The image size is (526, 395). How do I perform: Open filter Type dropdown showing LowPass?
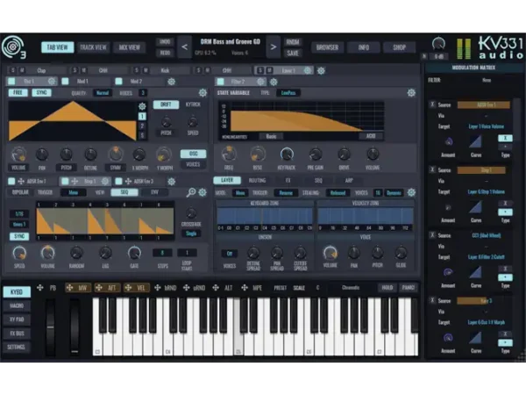pos(288,93)
